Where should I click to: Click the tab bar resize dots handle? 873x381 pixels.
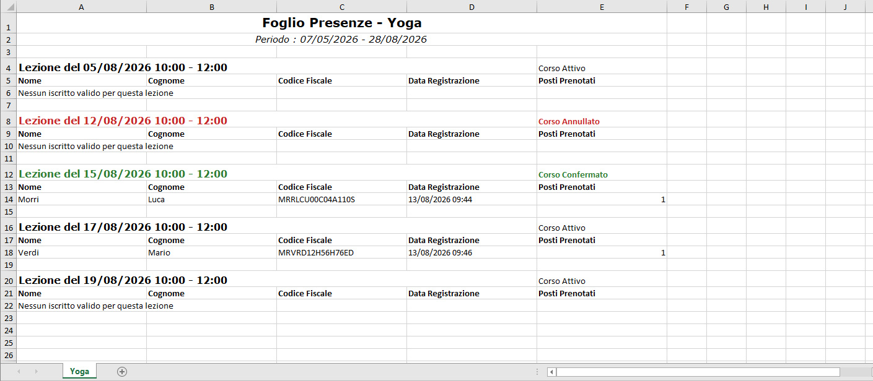pyautogui.click(x=537, y=372)
